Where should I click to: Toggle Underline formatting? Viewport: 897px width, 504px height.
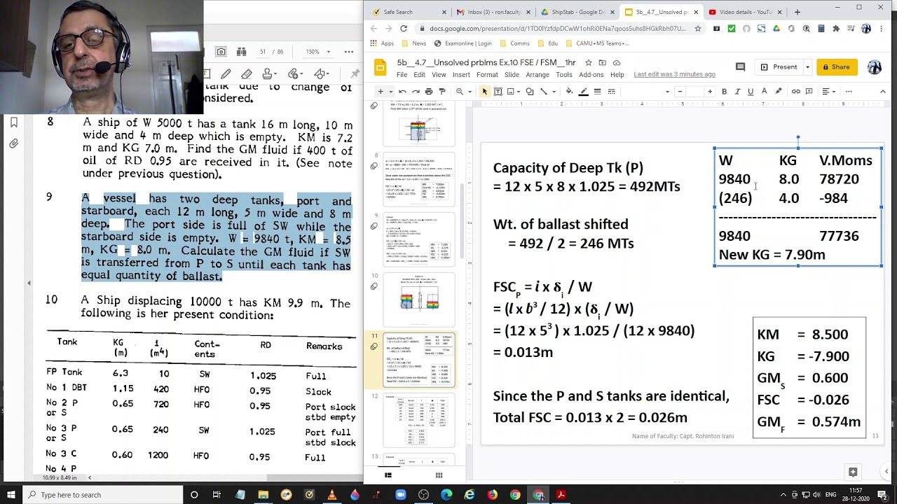751,92
